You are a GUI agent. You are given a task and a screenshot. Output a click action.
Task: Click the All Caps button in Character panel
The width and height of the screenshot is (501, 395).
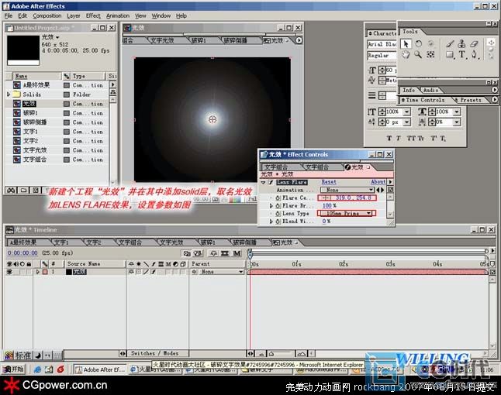click(411, 138)
